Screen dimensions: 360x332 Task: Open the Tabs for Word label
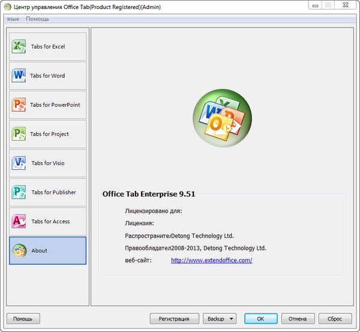pos(47,76)
